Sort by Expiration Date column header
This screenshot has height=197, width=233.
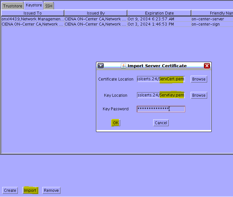coord(159,13)
